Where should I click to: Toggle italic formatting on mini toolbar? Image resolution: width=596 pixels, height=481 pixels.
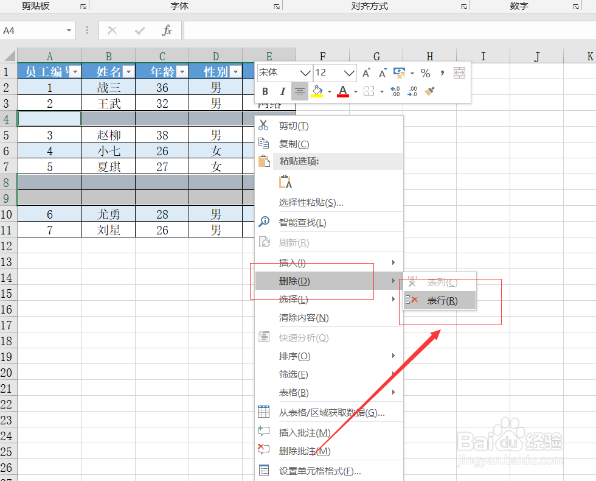(282, 91)
